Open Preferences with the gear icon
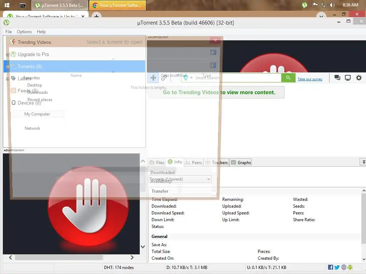 [359, 77]
